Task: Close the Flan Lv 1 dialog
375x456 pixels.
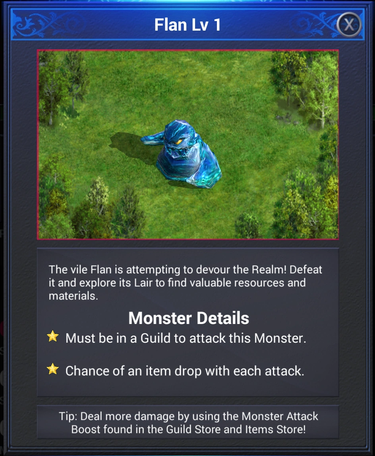Action: point(349,25)
